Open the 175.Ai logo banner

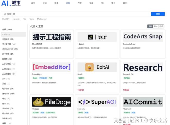(97, 37)
